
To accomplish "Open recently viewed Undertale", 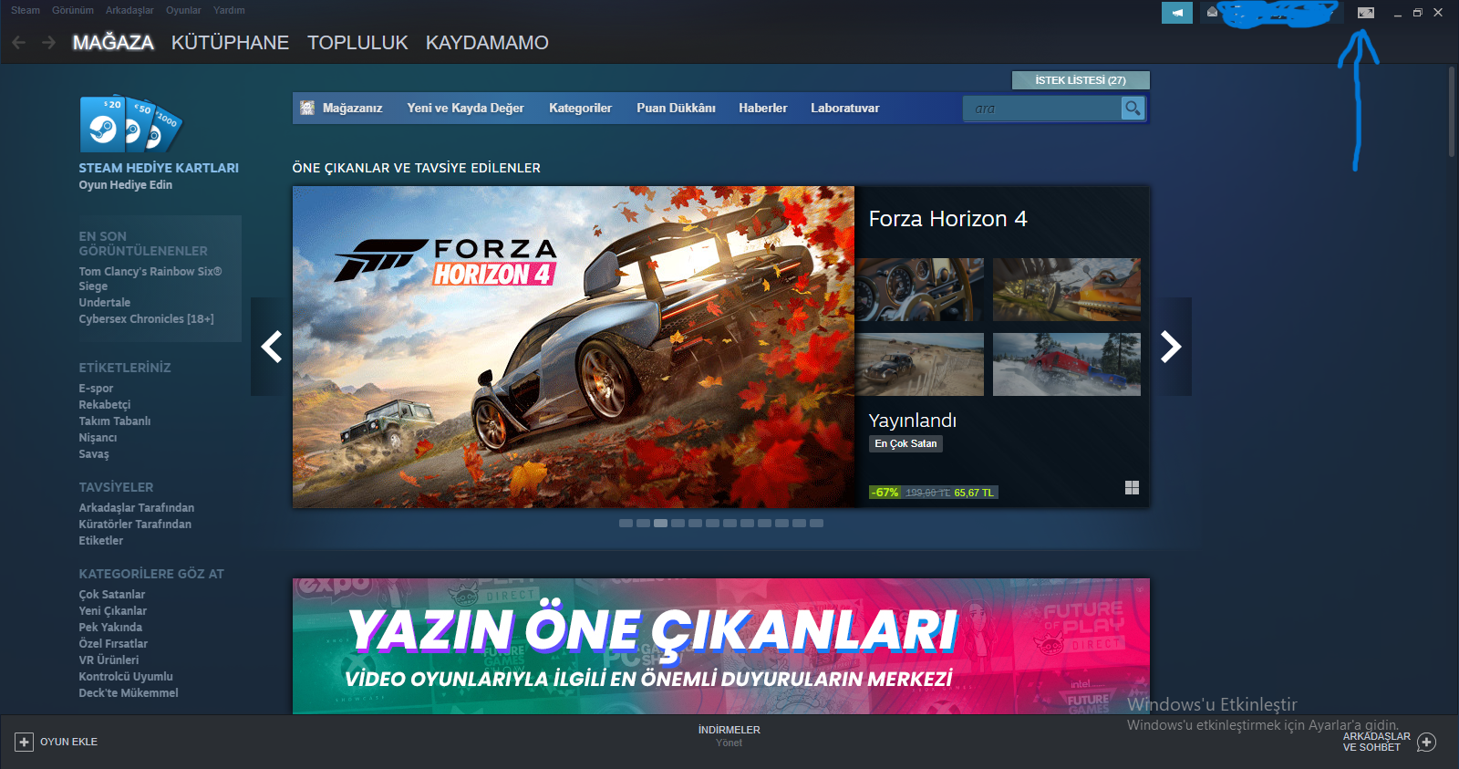I will 104,303.
